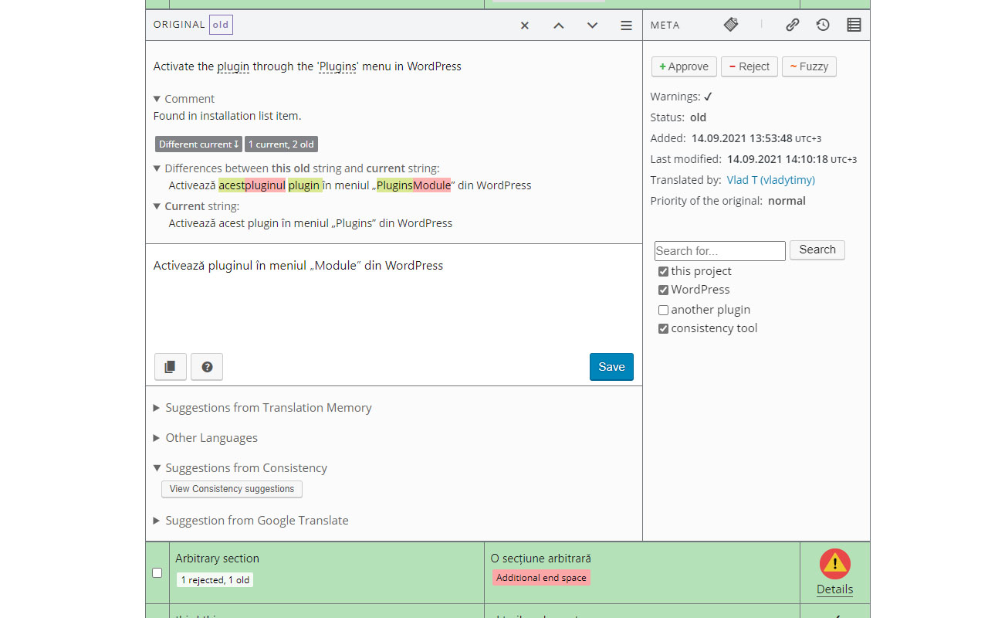
Task: Open the permalink icon next to META
Action: [792, 25]
